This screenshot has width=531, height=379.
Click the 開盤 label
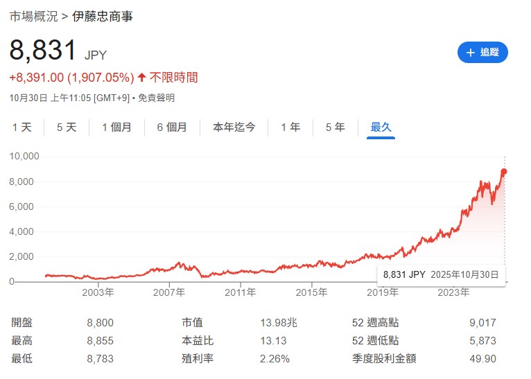(x=21, y=322)
